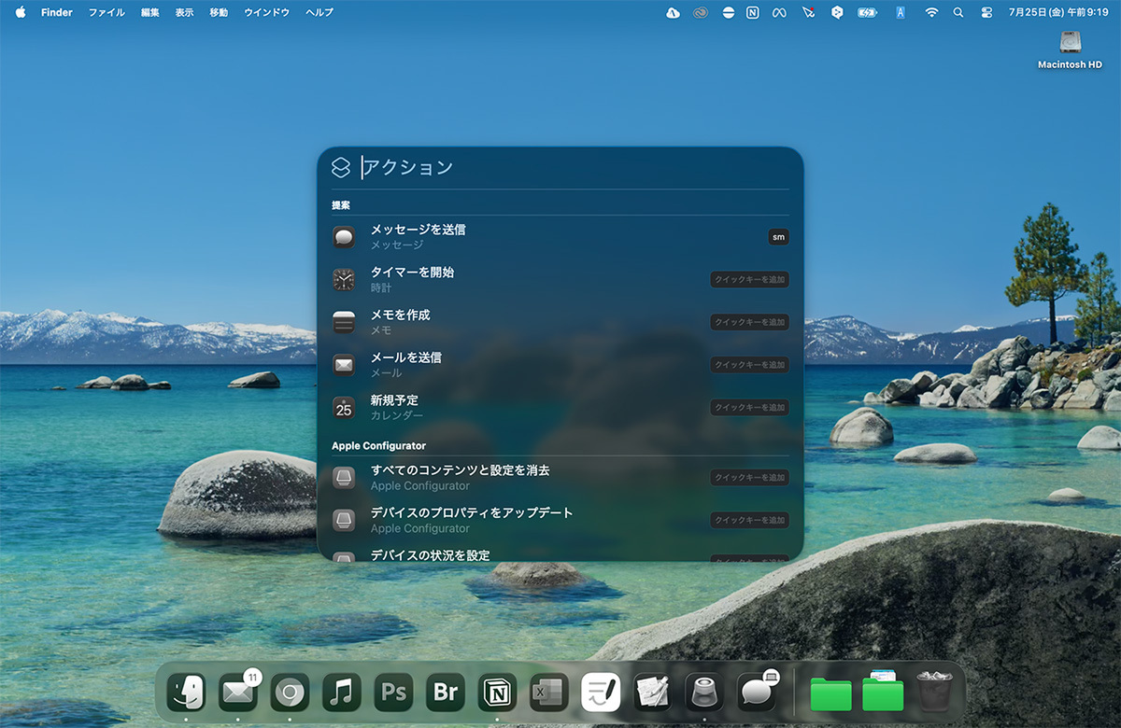Click the アクション search field

point(560,168)
